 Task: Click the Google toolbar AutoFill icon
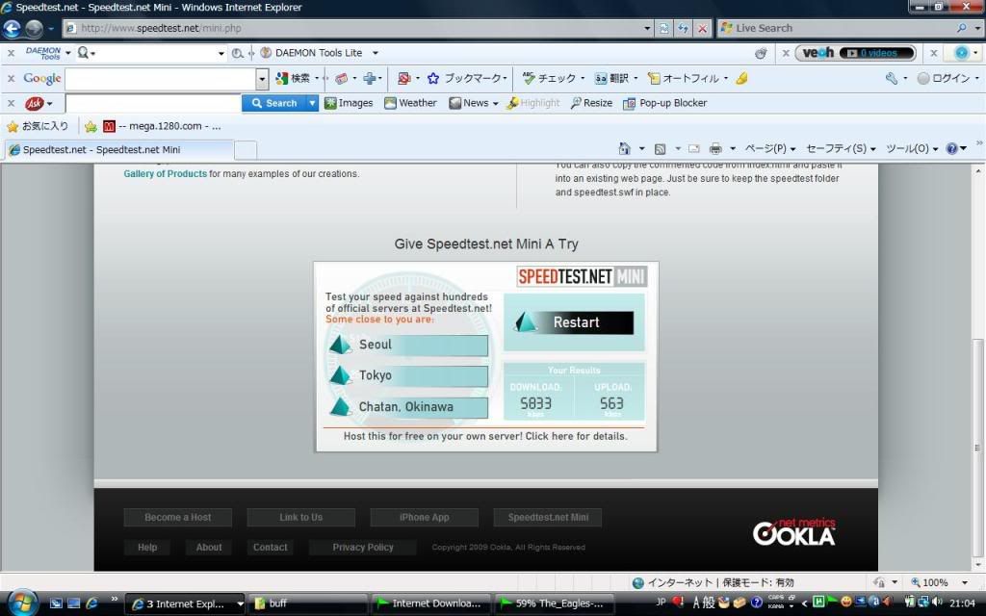click(654, 79)
